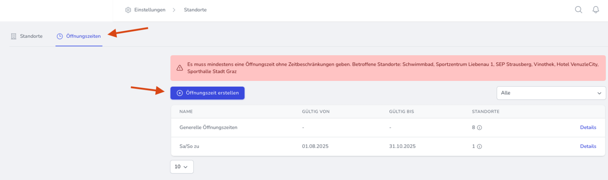
Task: Click the info icon beside 8 Standorte
Action: [479, 128]
